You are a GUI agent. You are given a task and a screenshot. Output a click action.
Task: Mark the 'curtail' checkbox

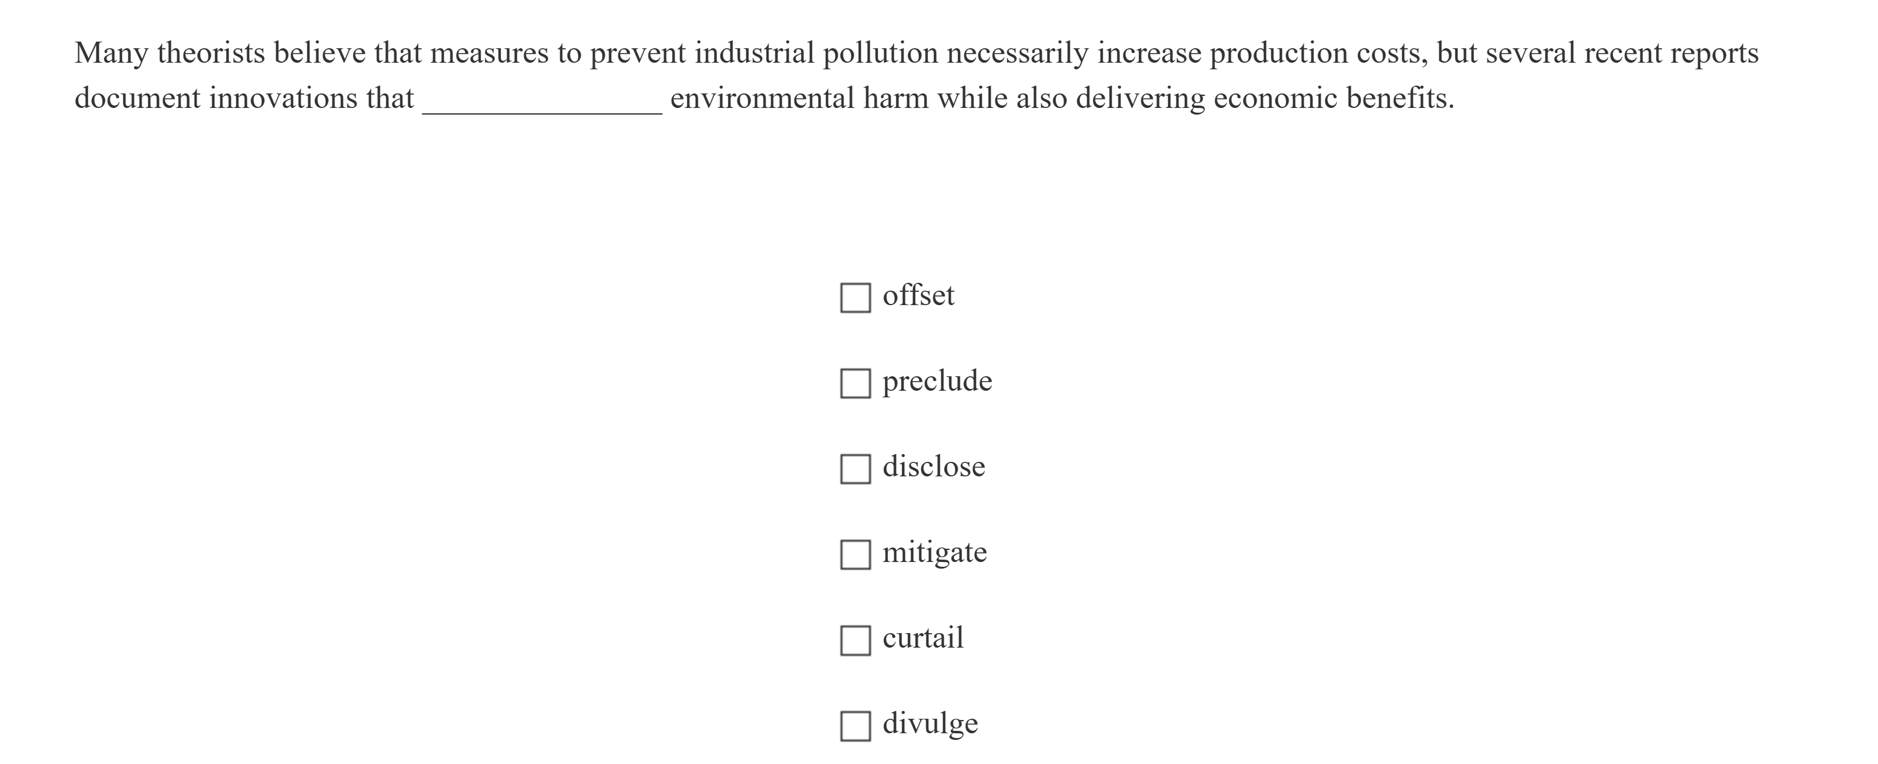click(x=855, y=640)
